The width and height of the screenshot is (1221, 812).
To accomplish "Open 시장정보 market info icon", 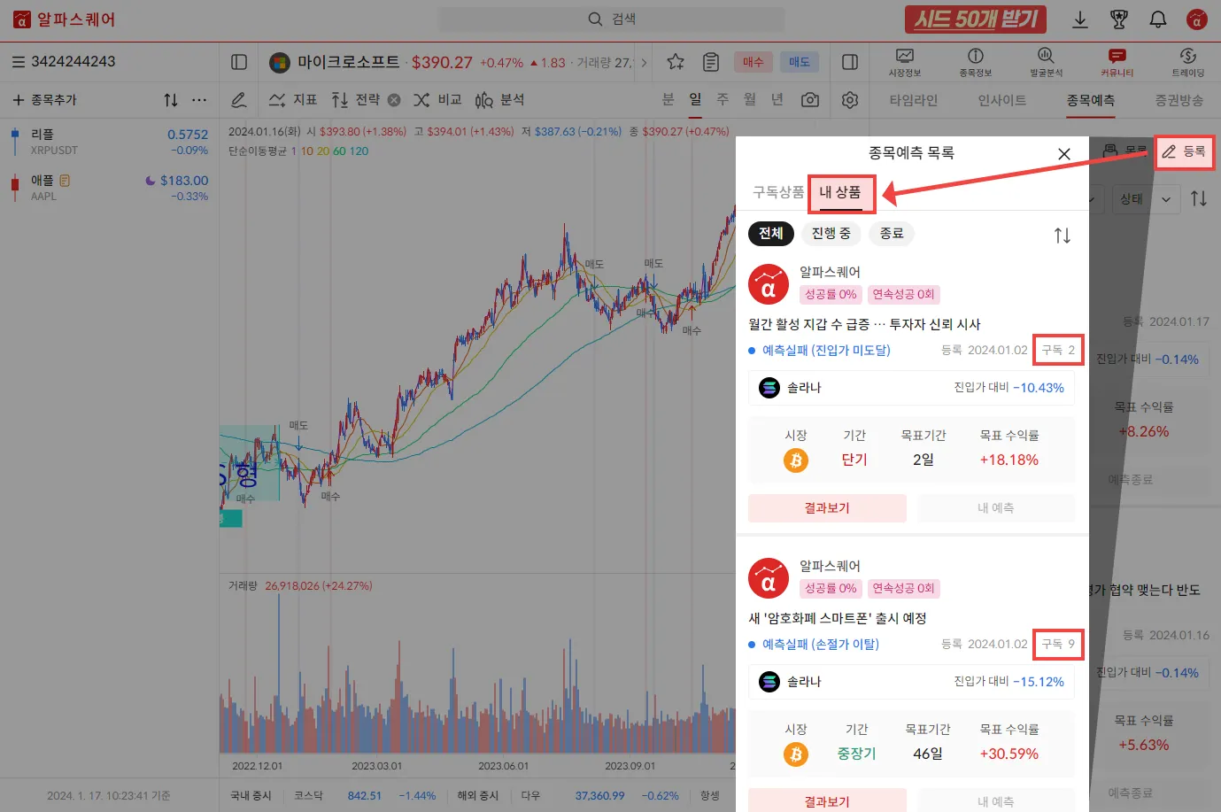I will [905, 63].
